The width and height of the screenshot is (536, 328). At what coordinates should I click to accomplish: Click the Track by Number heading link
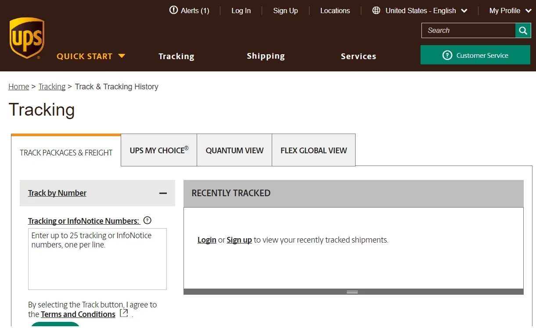pos(57,193)
